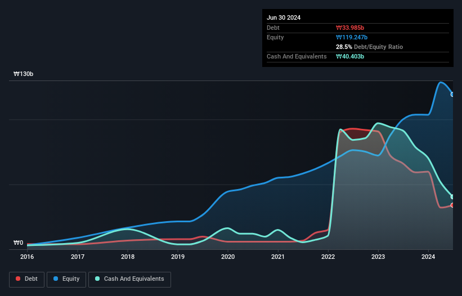Select the Debt endpoint marker on chart
The width and height of the screenshot is (462, 296).
[x=452, y=205]
